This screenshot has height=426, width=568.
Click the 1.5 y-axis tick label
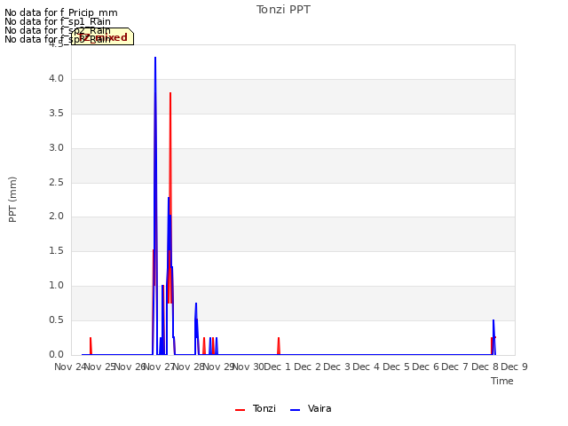[56, 251]
